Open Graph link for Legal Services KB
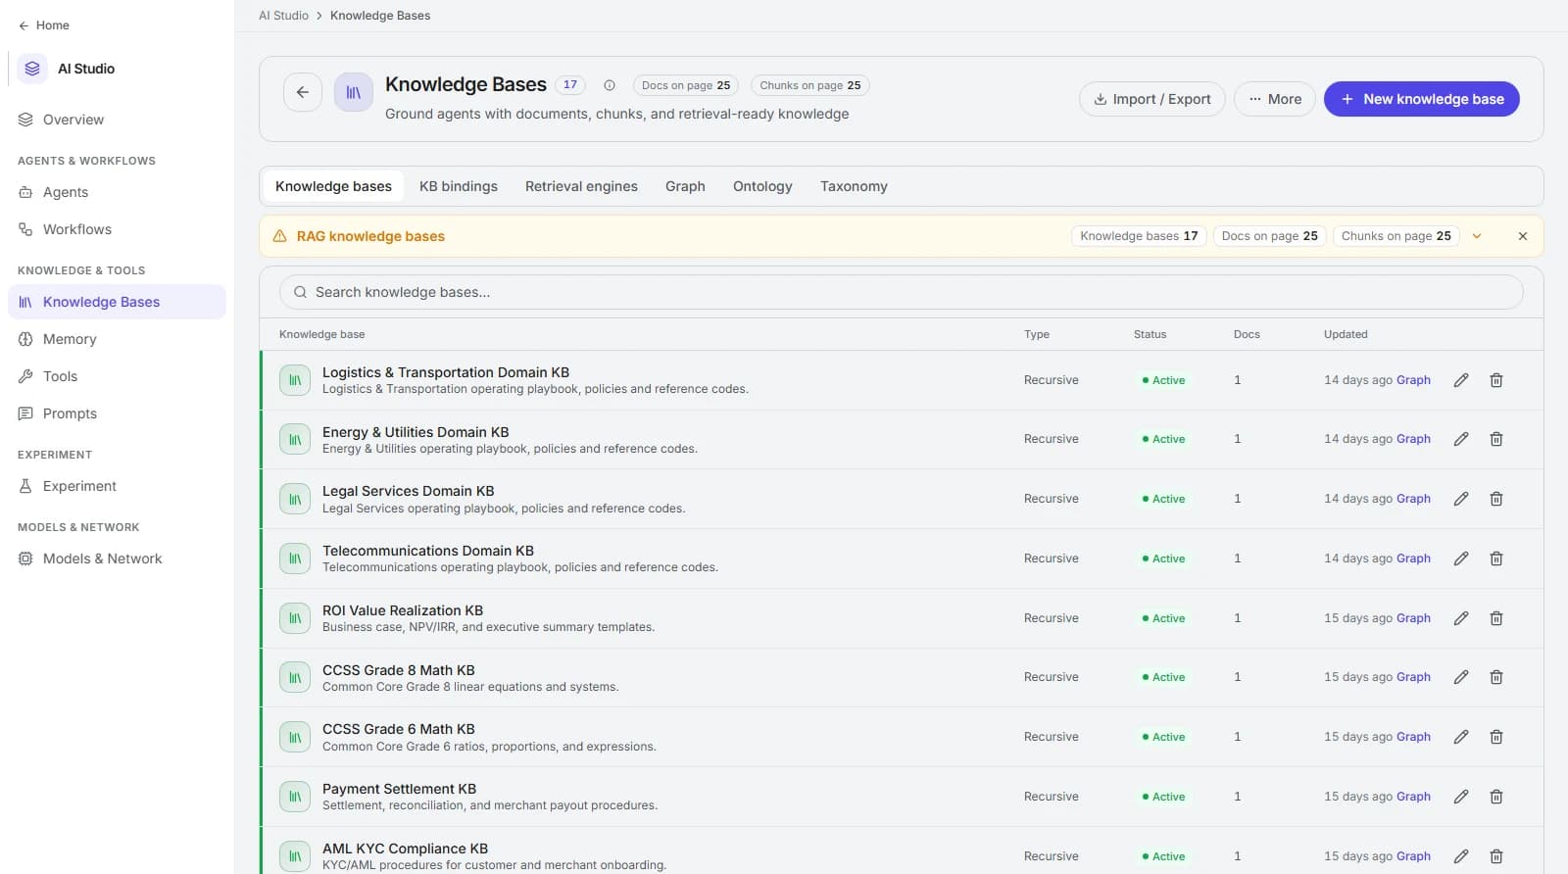 click(1413, 499)
